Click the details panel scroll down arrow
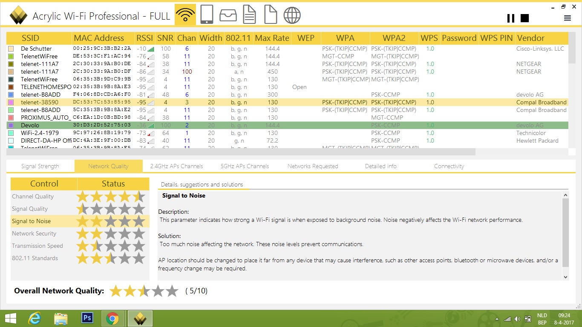582x327 pixels. pyautogui.click(x=566, y=277)
